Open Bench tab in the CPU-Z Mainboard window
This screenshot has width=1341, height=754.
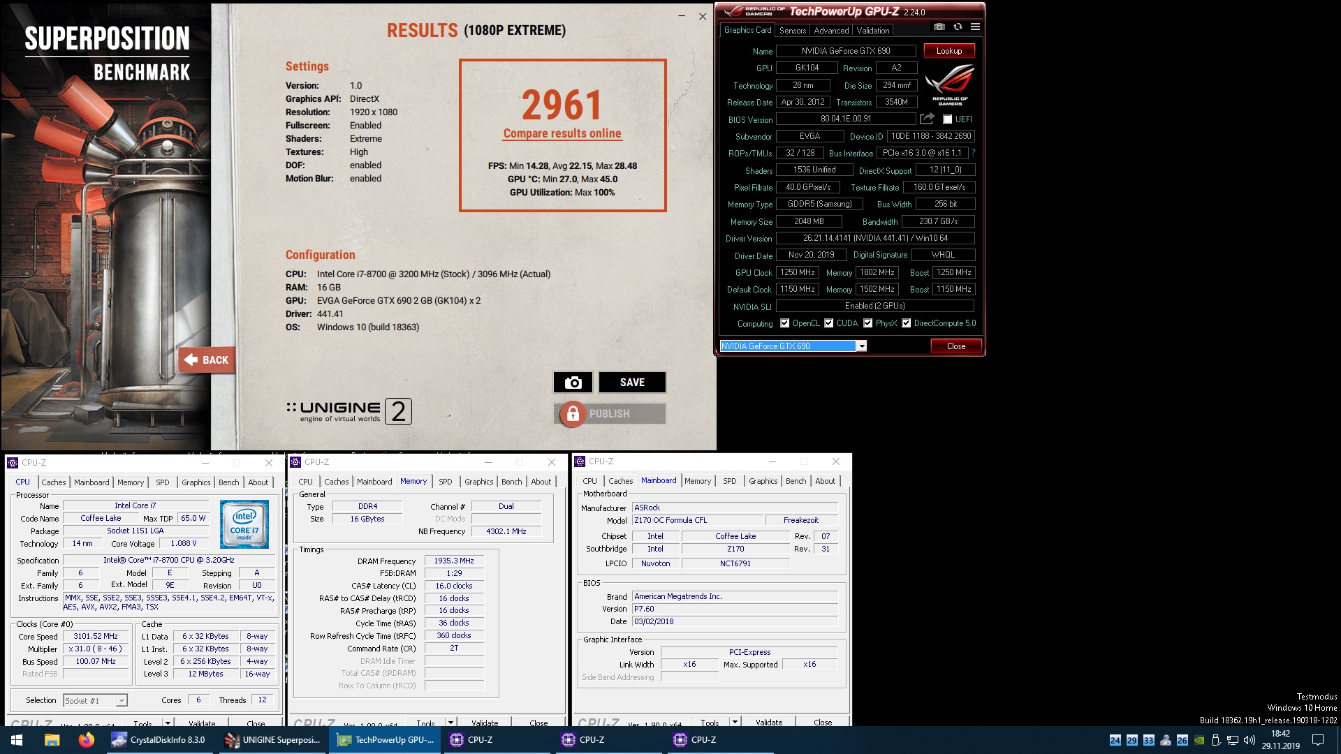(796, 481)
